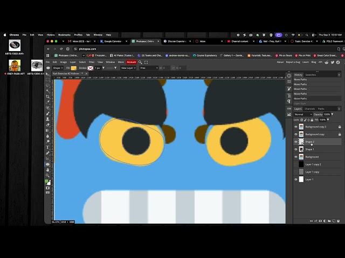Create new folder in Layers panel

click(x=329, y=221)
